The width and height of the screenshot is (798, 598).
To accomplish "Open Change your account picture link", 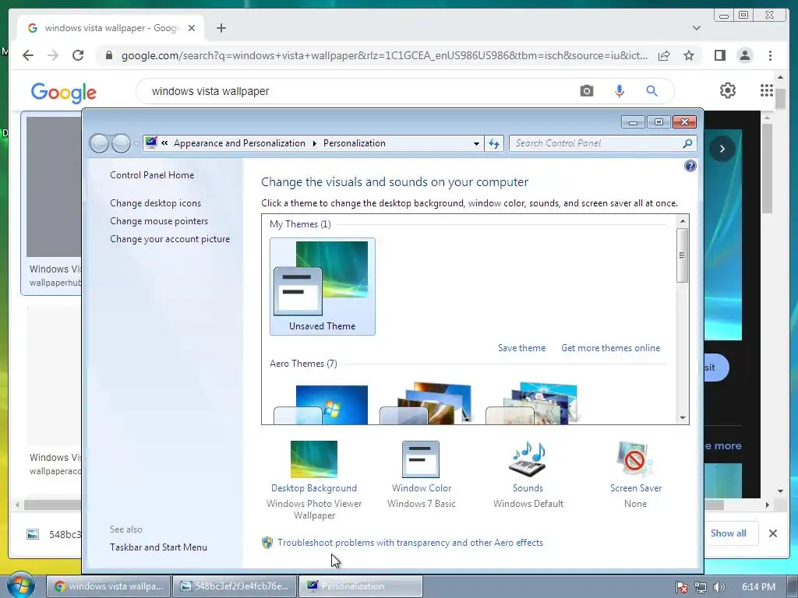I will 169,239.
